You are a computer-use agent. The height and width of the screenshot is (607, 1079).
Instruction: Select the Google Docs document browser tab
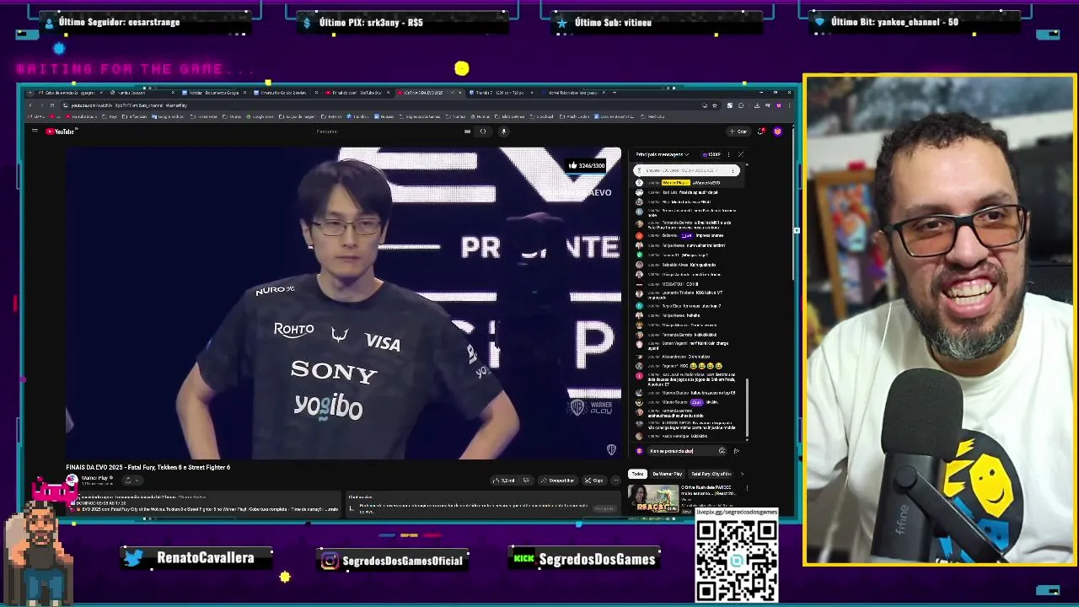coord(211,93)
